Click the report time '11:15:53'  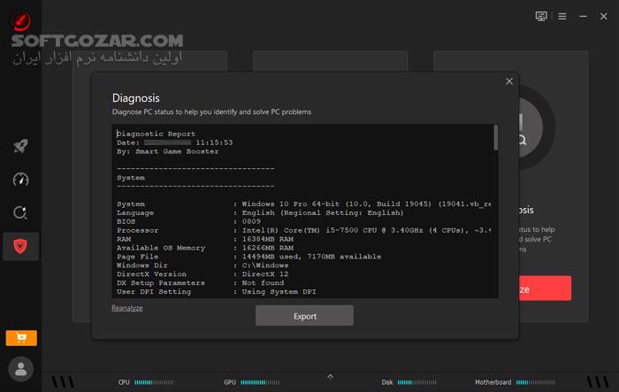click(214, 142)
